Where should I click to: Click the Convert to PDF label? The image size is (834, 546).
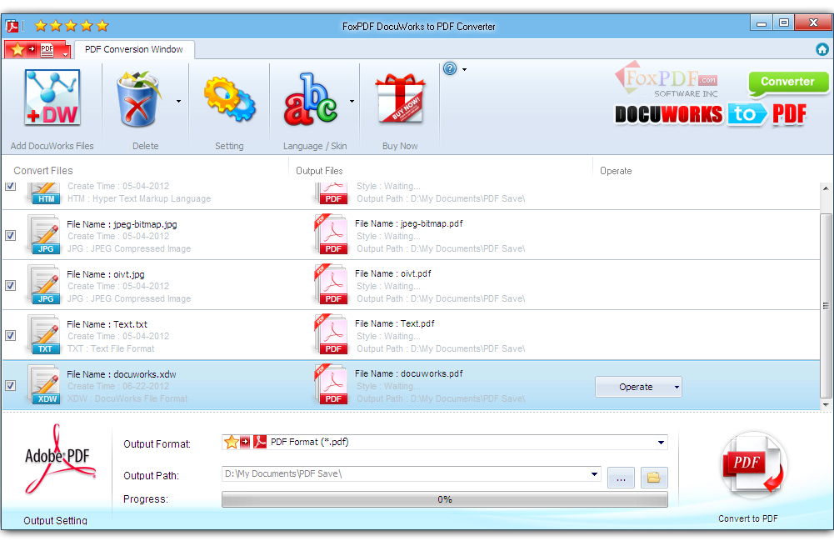tap(748, 518)
